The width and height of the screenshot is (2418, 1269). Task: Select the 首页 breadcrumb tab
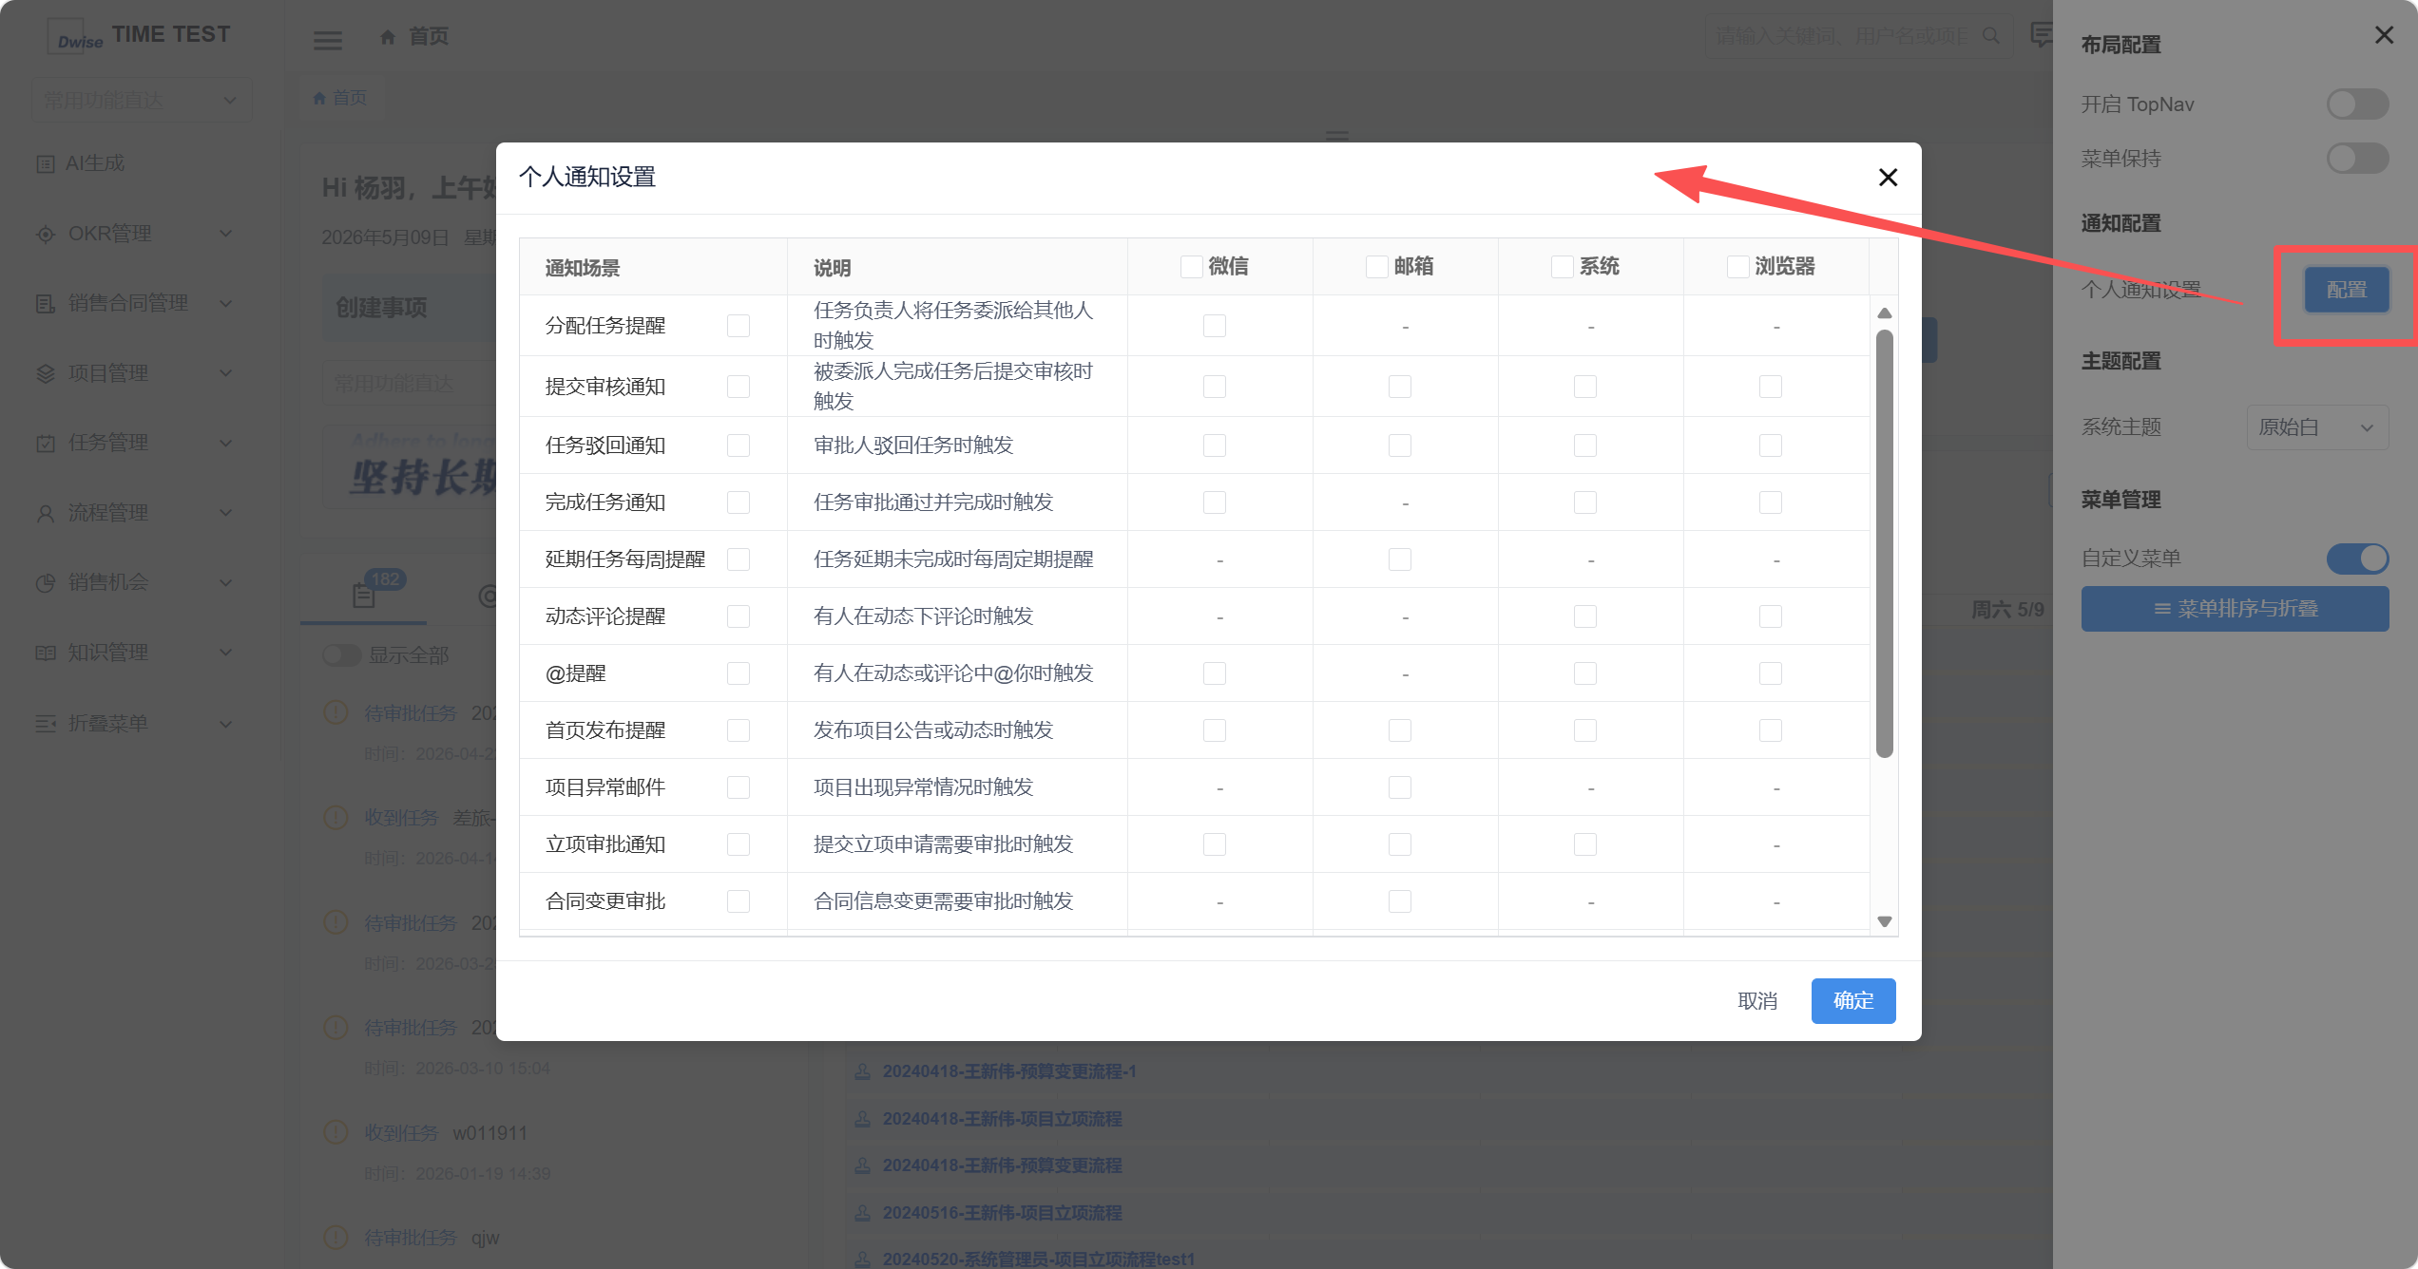[x=340, y=98]
